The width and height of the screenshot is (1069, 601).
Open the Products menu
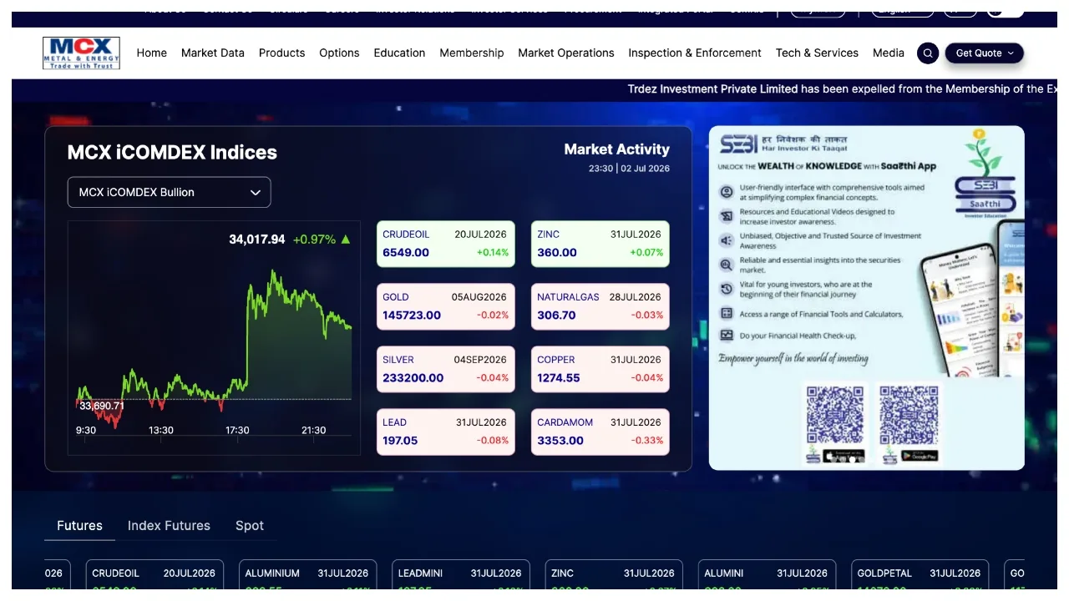[x=282, y=53]
